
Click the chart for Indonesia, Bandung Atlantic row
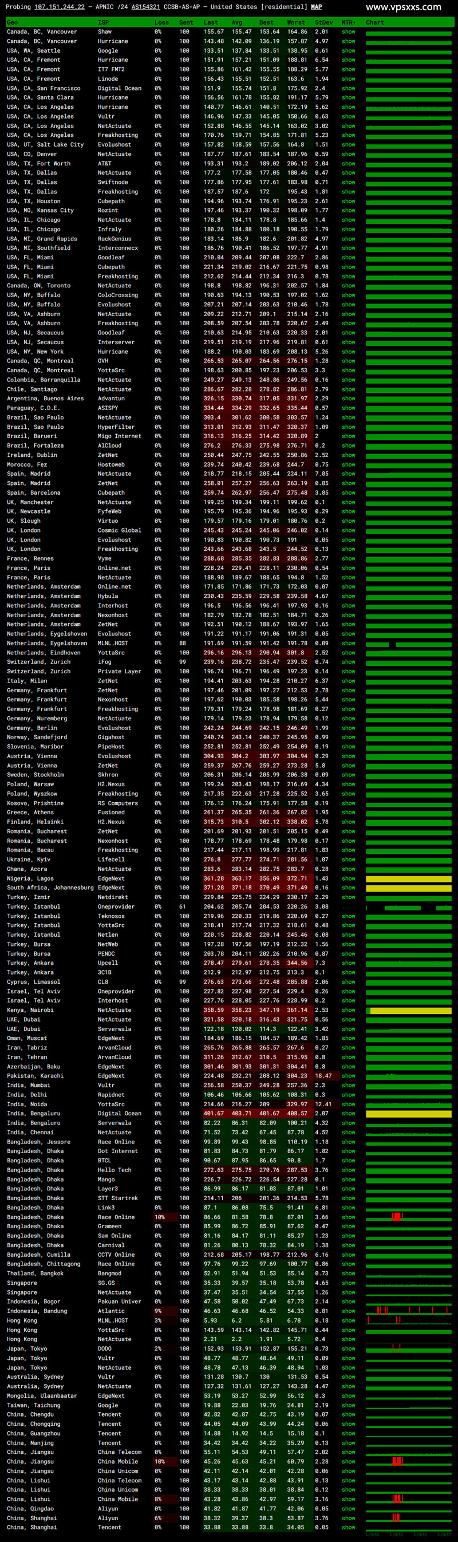click(x=409, y=1311)
